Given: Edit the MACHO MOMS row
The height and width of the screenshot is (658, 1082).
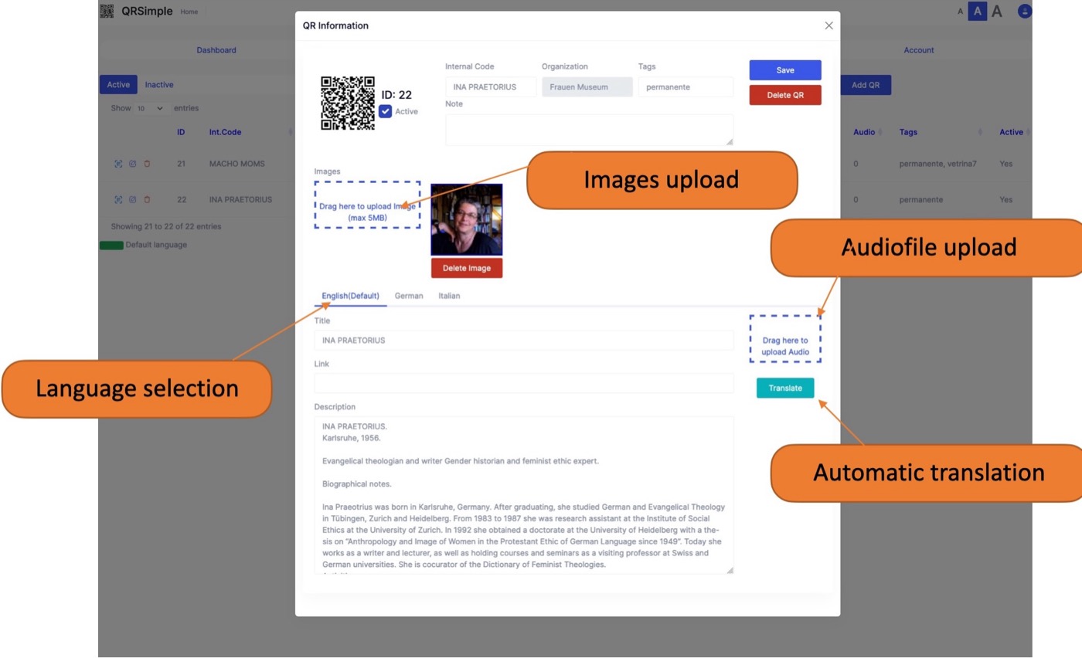Looking at the screenshot, I should tap(132, 164).
